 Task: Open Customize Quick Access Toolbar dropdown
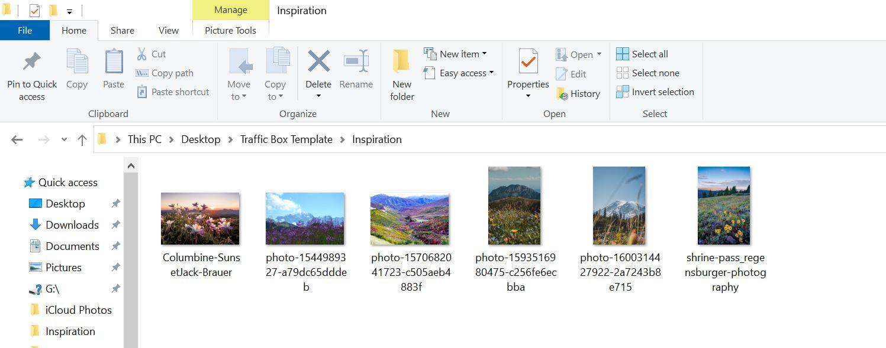69,11
